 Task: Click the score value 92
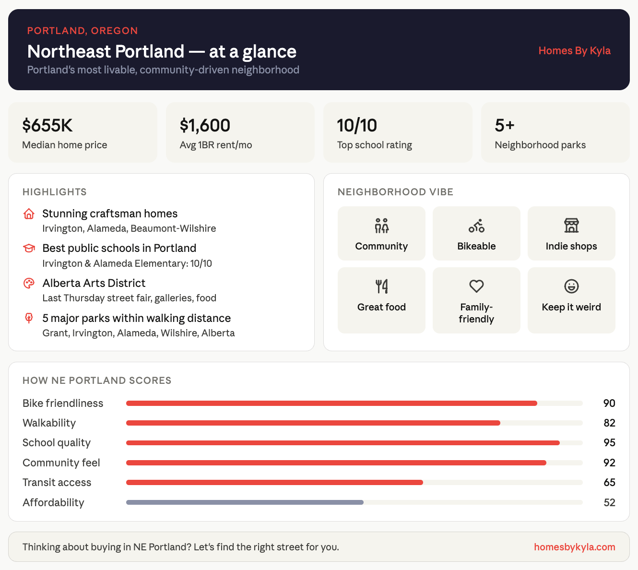point(609,463)
